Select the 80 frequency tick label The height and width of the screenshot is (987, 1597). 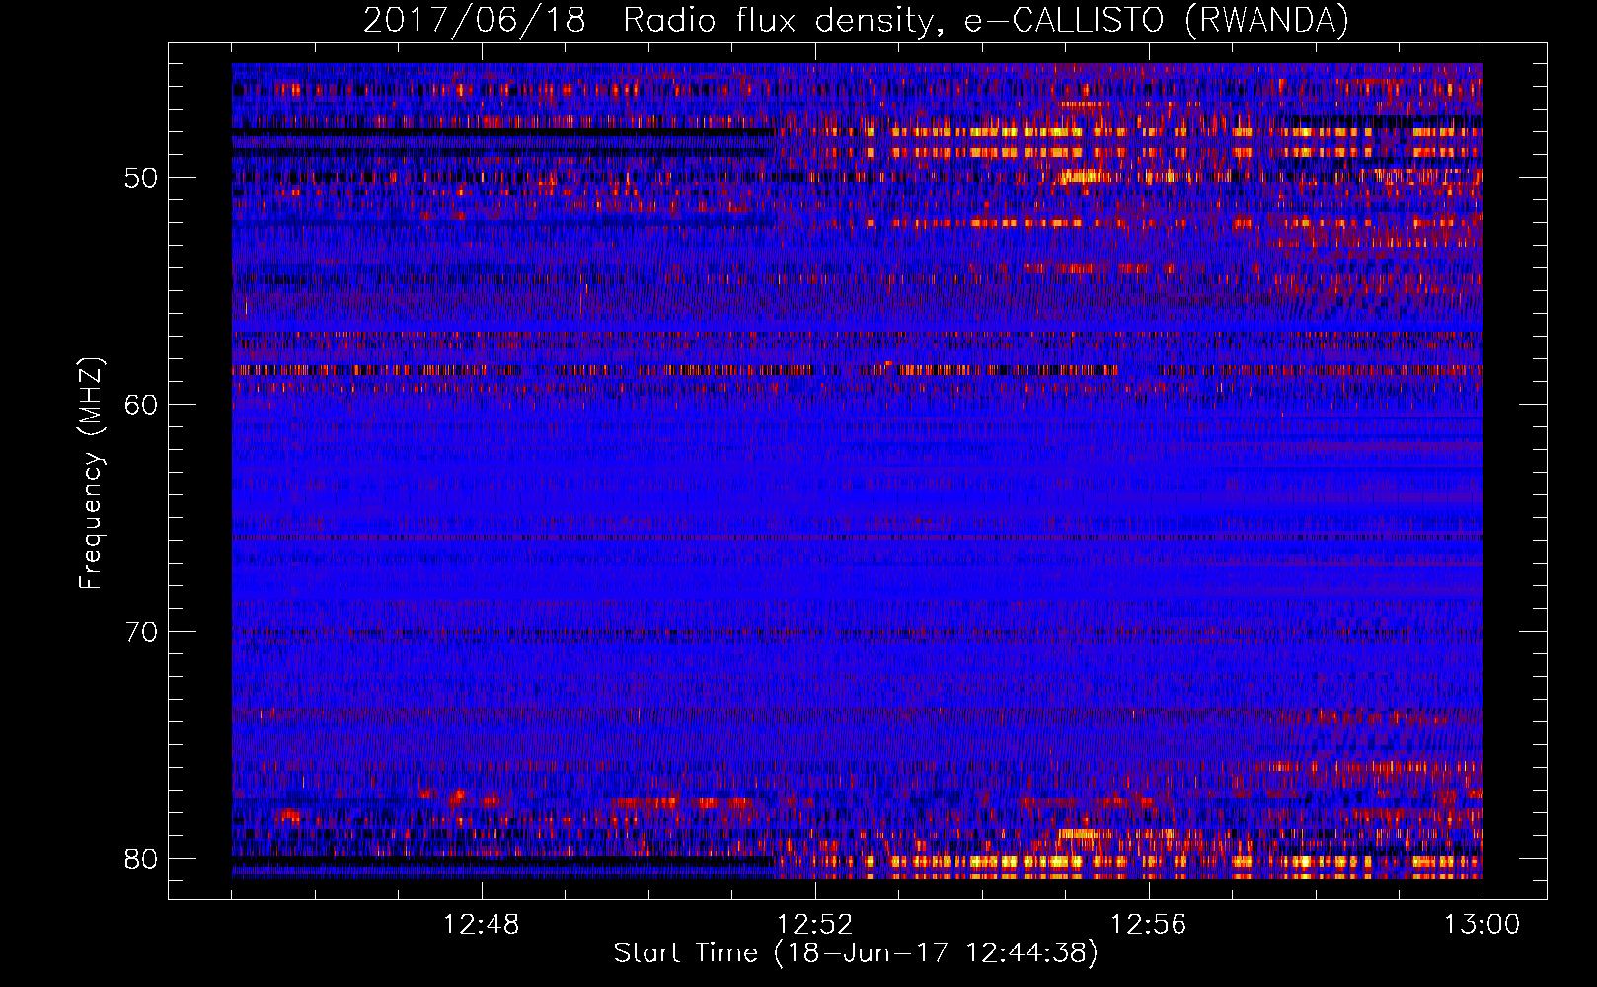click(x=142, y=858)
